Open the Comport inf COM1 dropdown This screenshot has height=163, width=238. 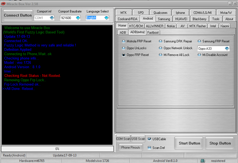click(x=52, y=18)
